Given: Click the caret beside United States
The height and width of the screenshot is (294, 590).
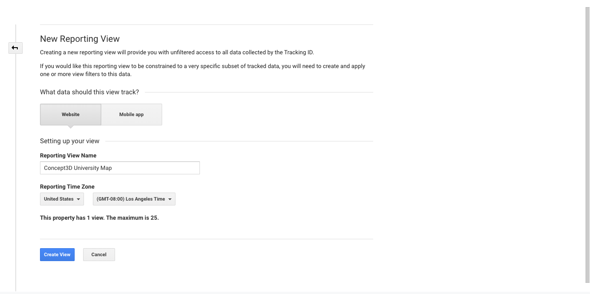Looking at the screenshot, I should click(x=79, y=199).
